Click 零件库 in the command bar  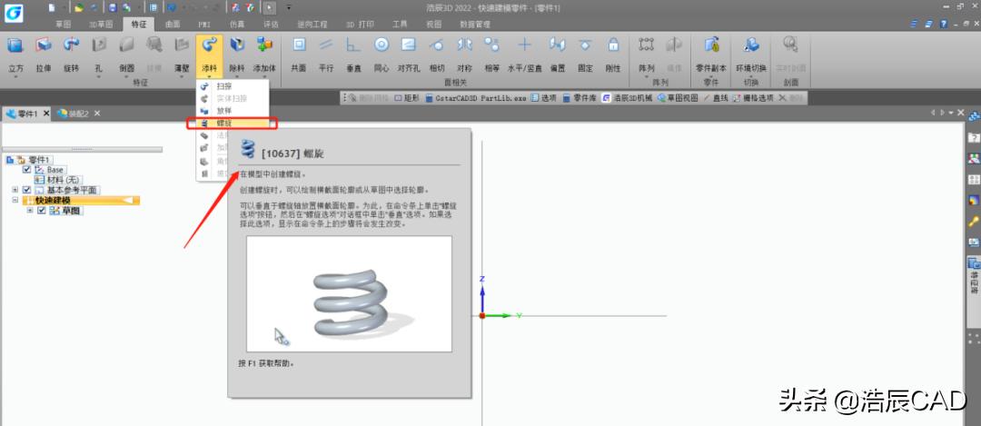pyautogui.click(x=580, y=98)
